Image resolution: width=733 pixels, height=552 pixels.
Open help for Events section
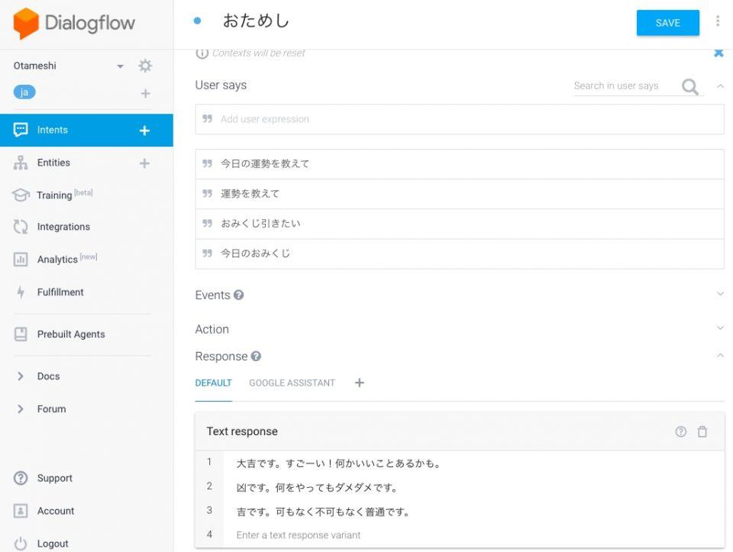click(x=238, y=295)
